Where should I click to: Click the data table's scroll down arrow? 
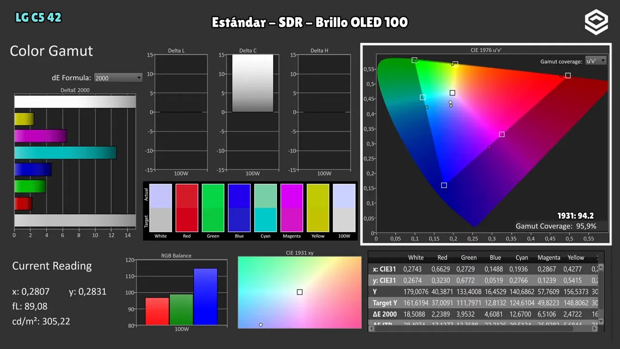pos(601,321)
